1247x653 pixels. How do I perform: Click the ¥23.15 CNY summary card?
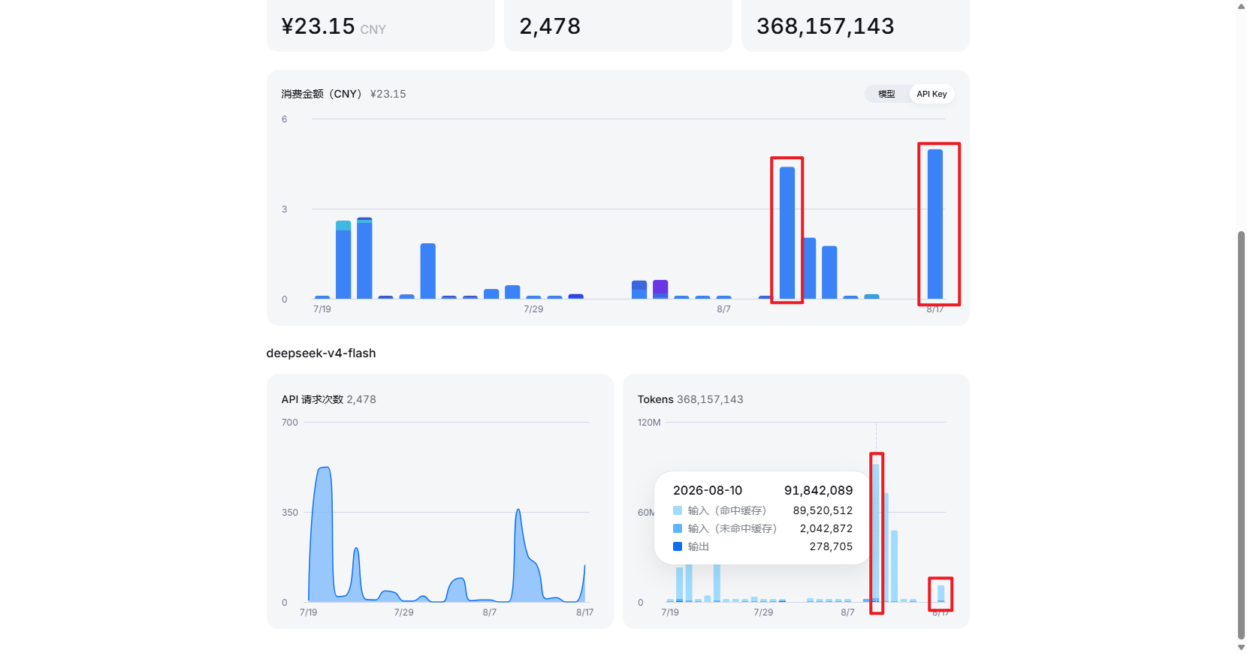click(x=381, y=26)
